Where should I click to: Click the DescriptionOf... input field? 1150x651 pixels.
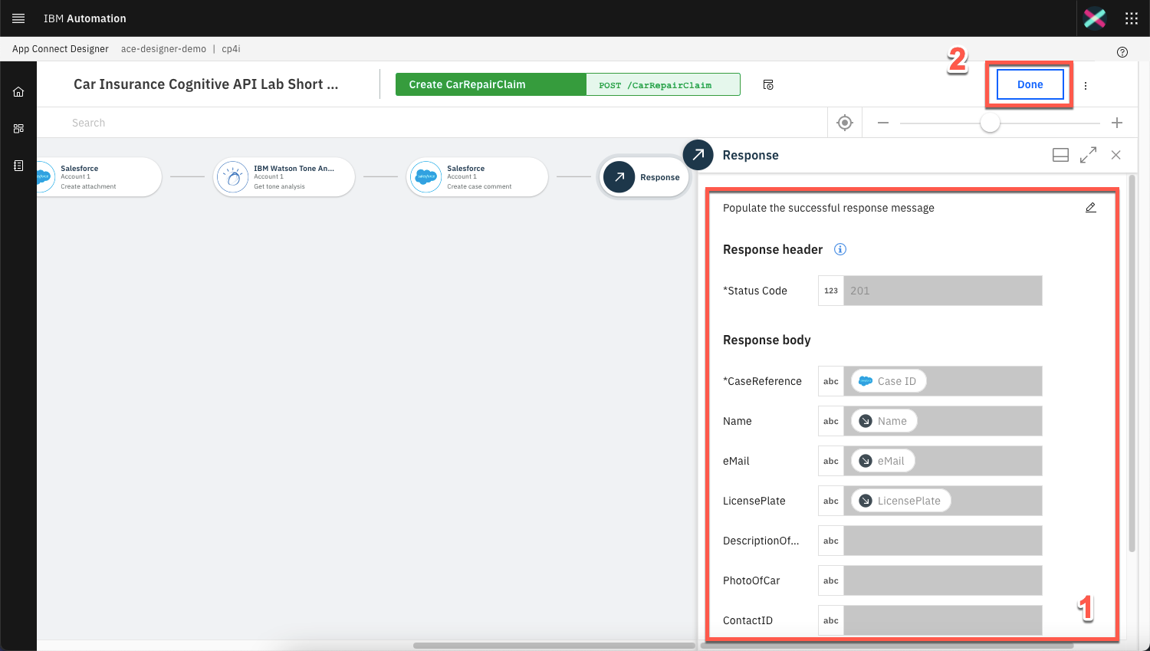[943, 541]
